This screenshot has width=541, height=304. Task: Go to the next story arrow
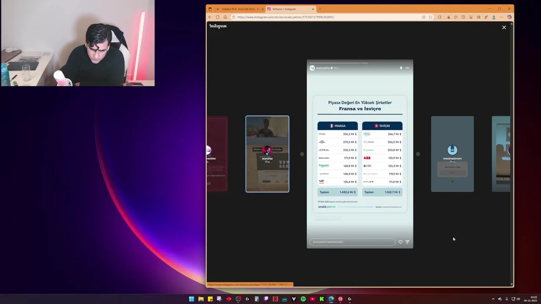[418, 154]
